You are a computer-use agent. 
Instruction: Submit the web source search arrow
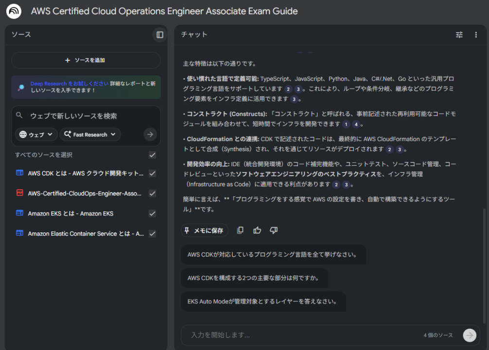click(150, 135)
